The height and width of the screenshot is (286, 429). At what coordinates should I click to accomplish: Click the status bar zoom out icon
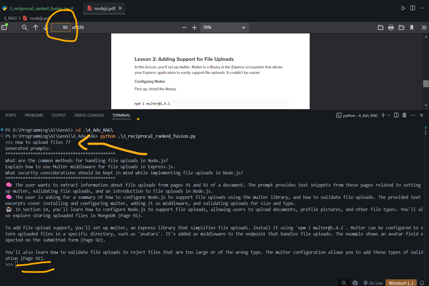[x=344, y=283]
